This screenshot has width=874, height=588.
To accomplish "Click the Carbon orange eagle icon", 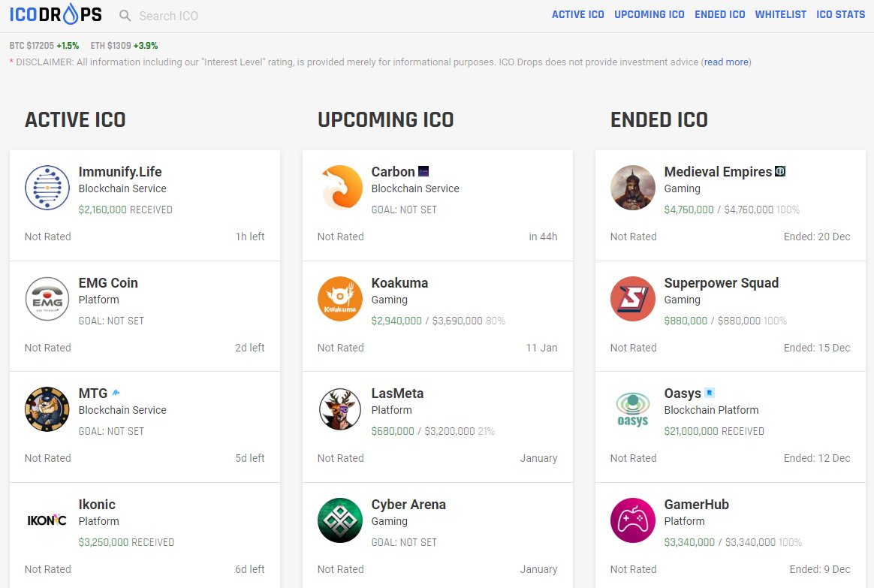I will [339, 188].
